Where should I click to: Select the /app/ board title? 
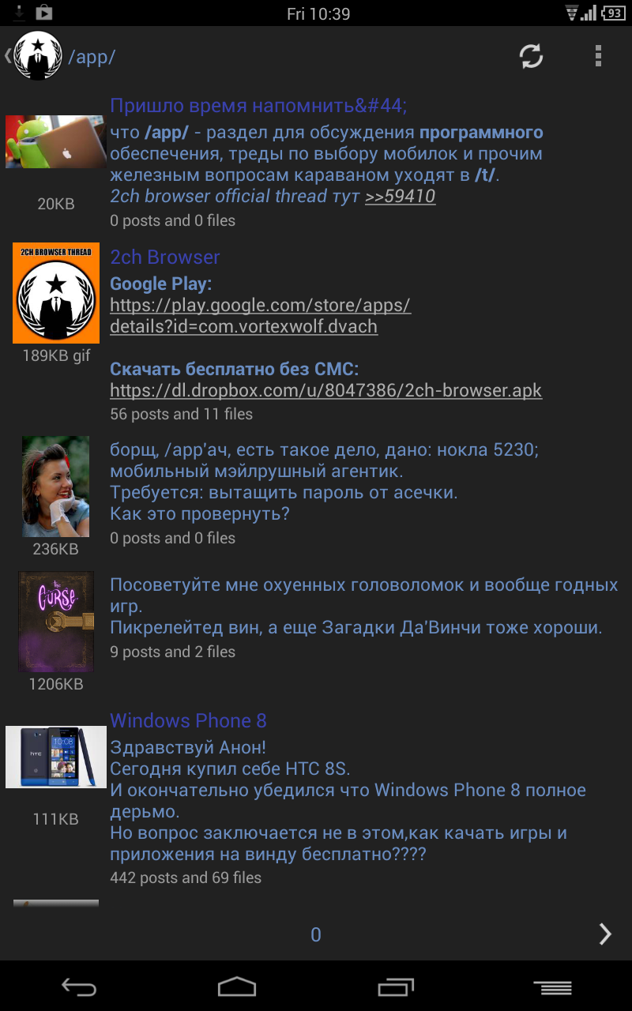(92, 57)
